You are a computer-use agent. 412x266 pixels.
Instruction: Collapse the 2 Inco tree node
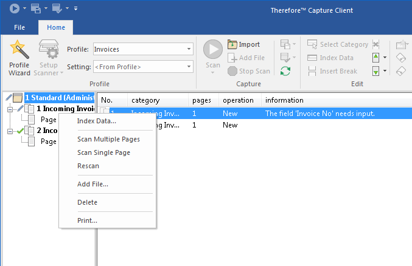click(x=10, y=131)
